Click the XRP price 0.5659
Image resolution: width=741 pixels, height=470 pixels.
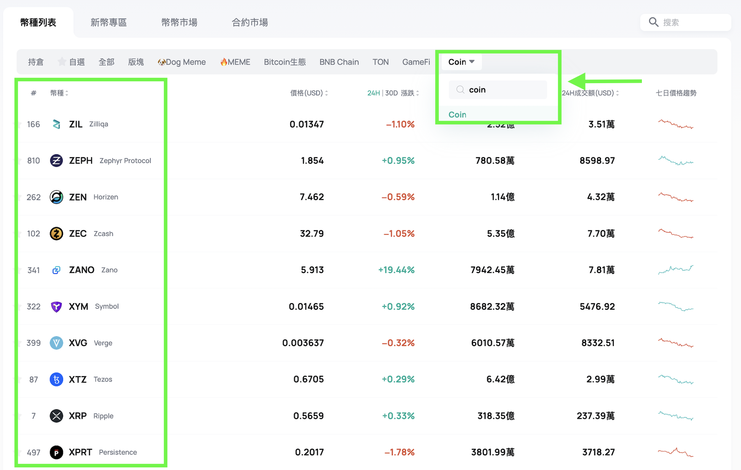coord(308,416)
